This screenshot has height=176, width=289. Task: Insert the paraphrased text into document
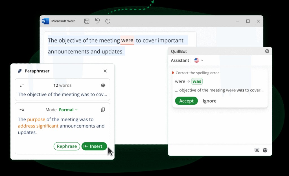(94, 146)
